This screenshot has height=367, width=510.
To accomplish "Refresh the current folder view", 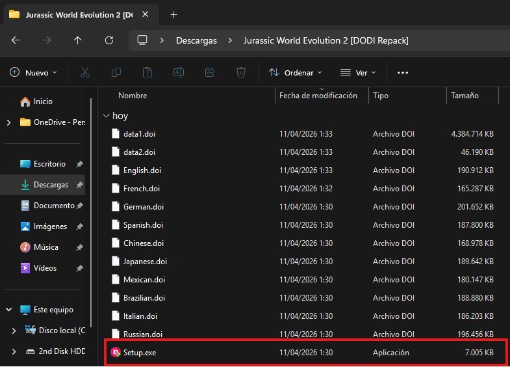I will click(109, 40).
